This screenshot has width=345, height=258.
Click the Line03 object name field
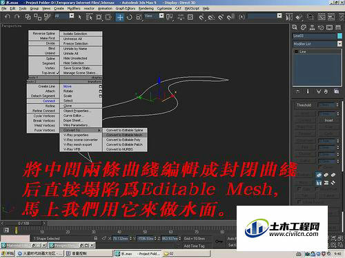315,36
